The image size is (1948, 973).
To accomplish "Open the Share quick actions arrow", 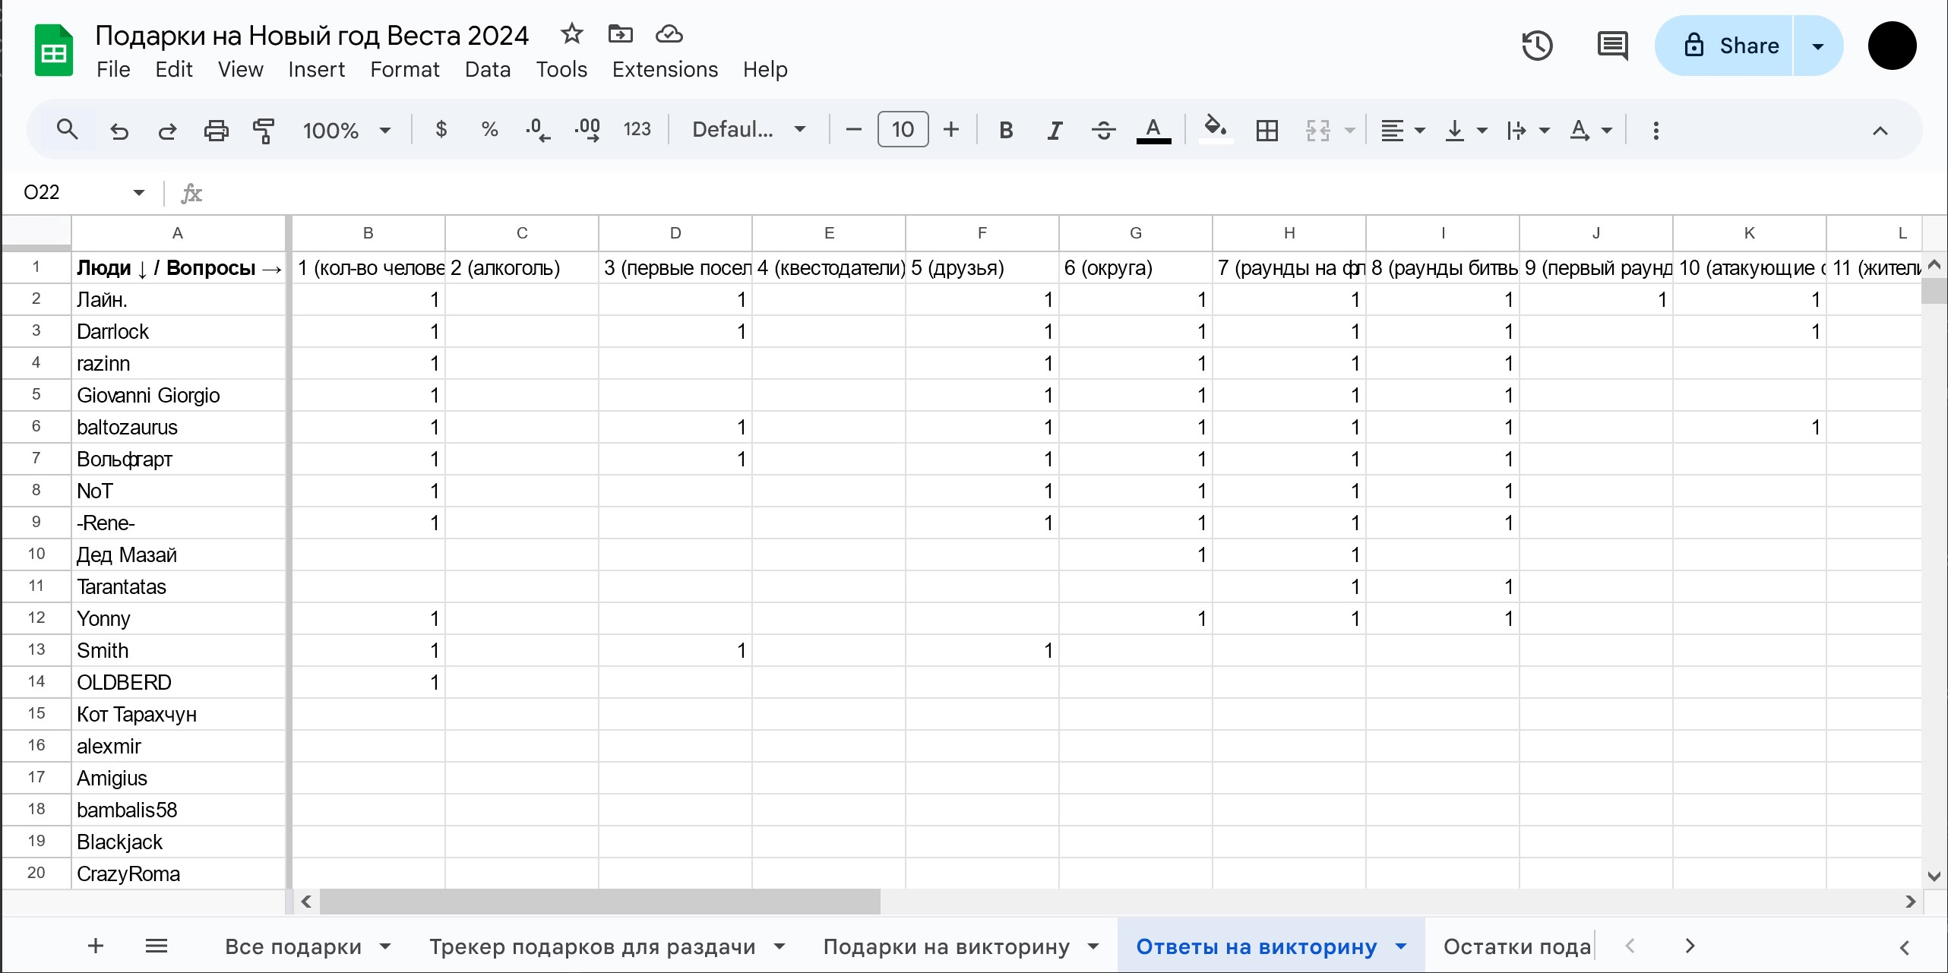I will point(1818,46).
